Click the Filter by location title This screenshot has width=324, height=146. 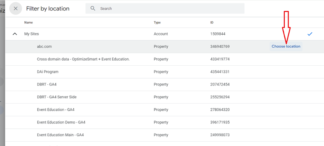click(x=48, y=8)
